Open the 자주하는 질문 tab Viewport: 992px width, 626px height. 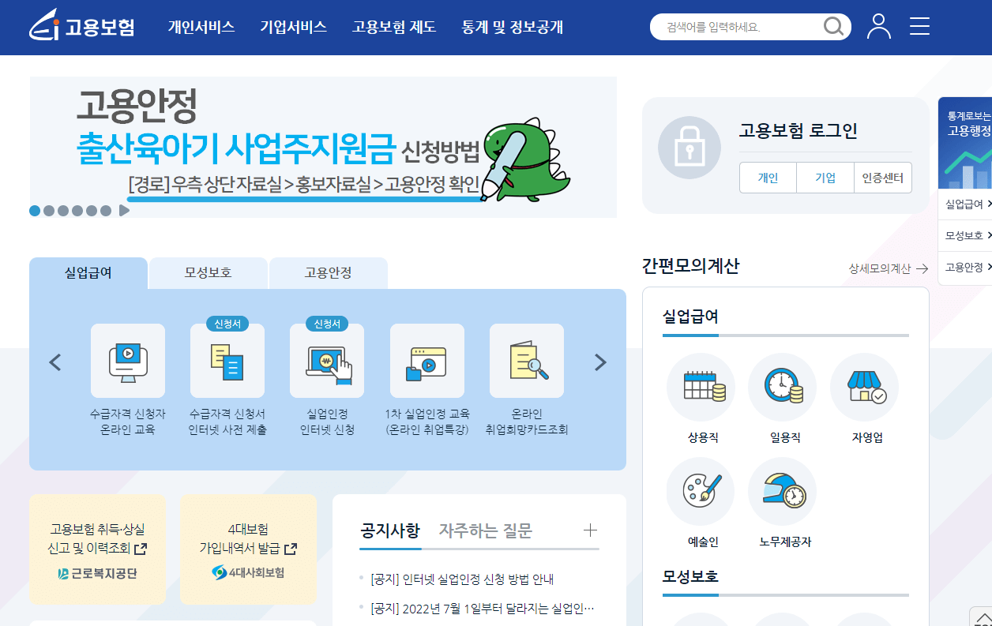[484, 531]
